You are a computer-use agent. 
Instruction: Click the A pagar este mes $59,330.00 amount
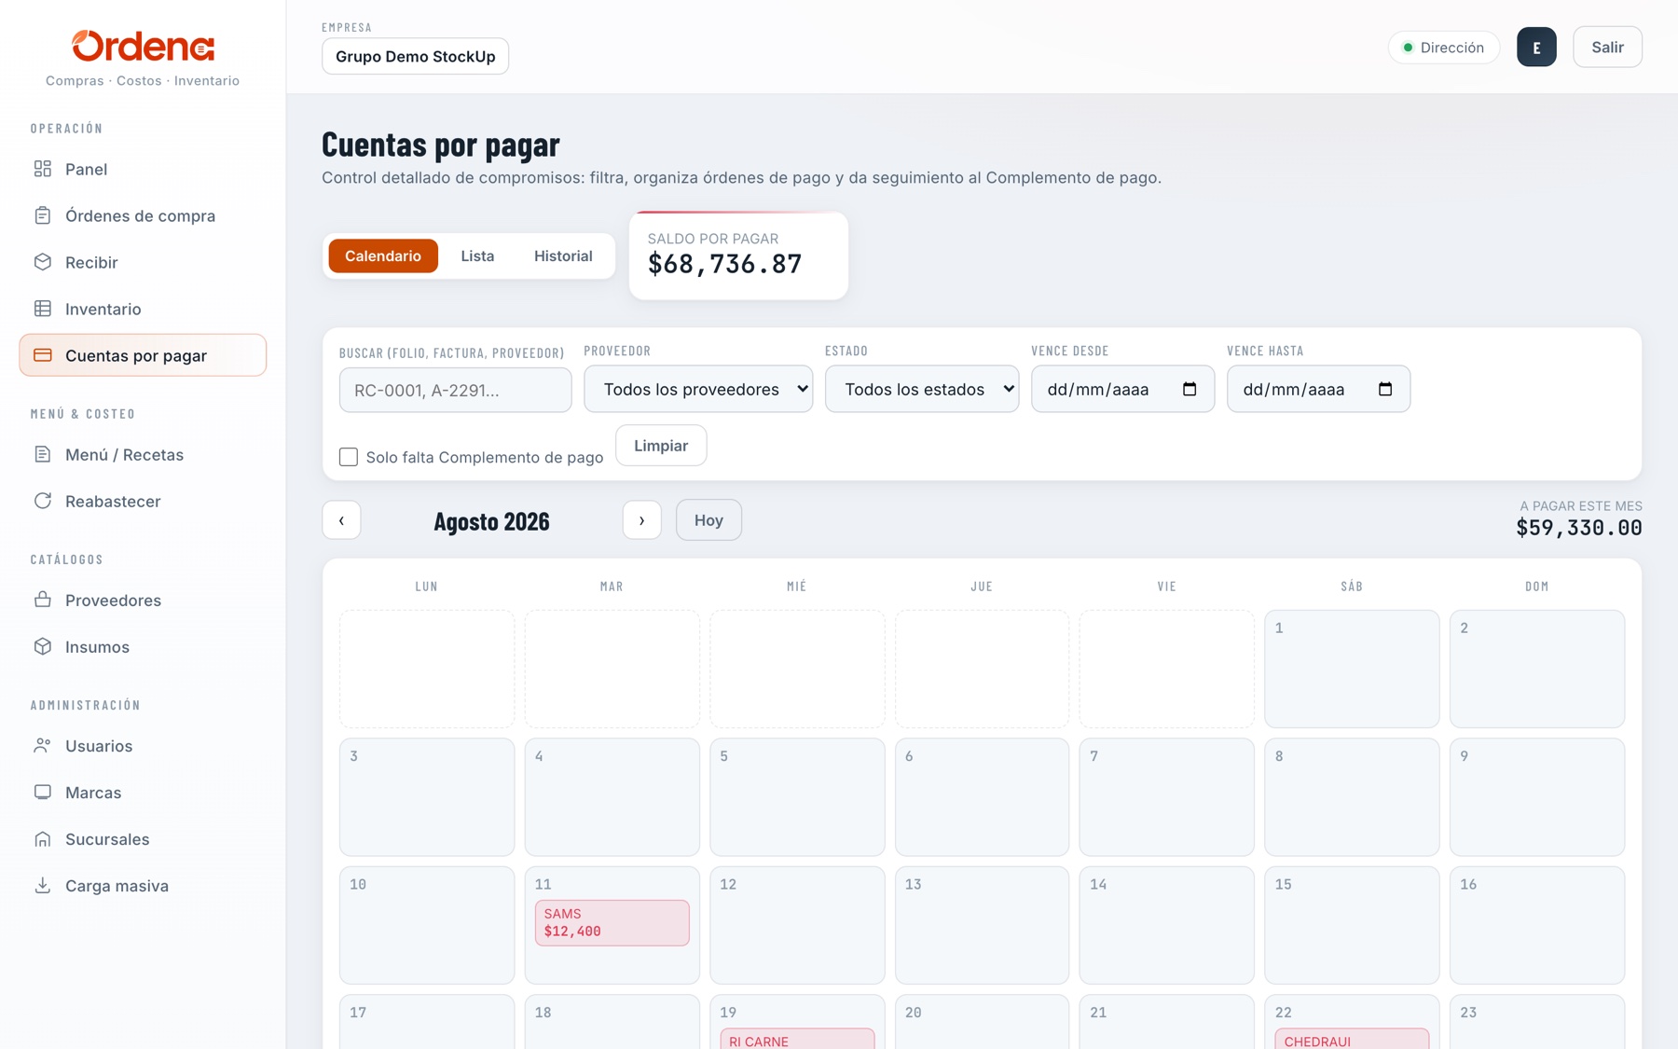click(x=1579, y=528)
